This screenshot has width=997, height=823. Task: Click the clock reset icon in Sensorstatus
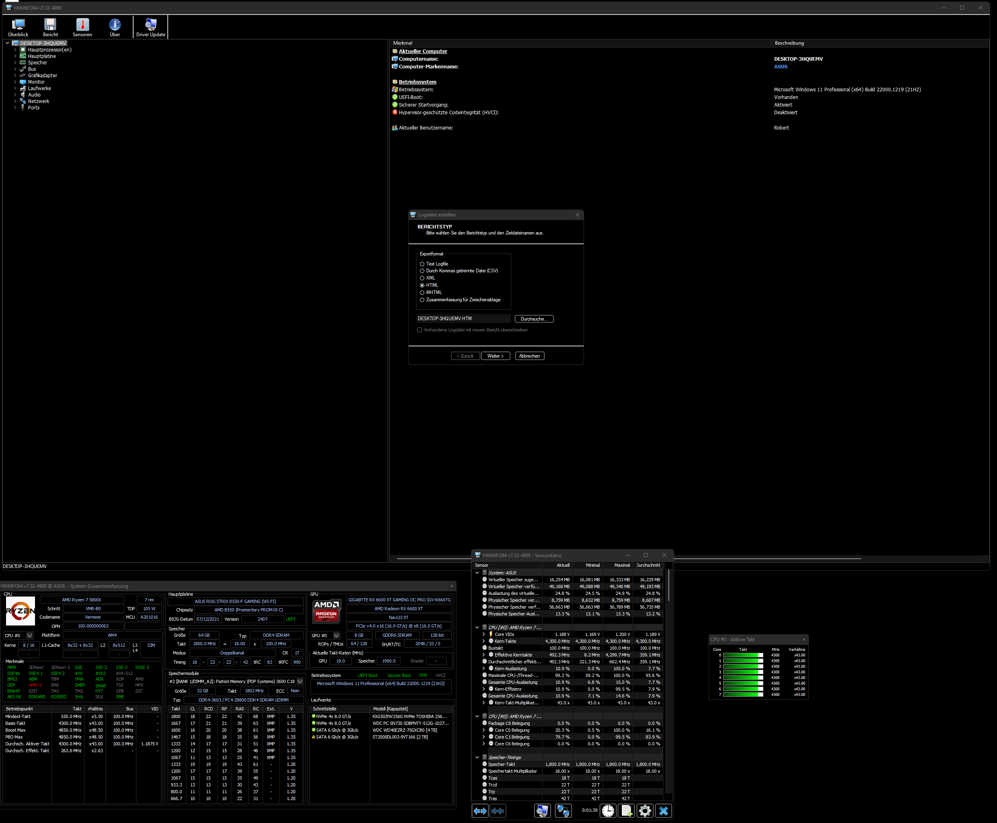coord(608,811)
